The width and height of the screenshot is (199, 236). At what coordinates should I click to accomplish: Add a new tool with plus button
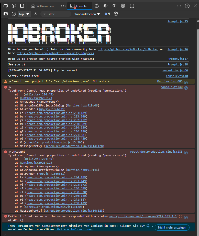(x=141, y=6)
